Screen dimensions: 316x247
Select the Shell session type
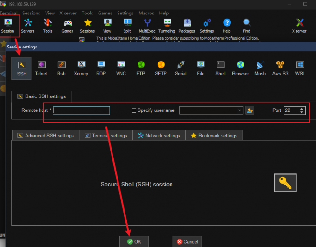[x=220, y=69]
